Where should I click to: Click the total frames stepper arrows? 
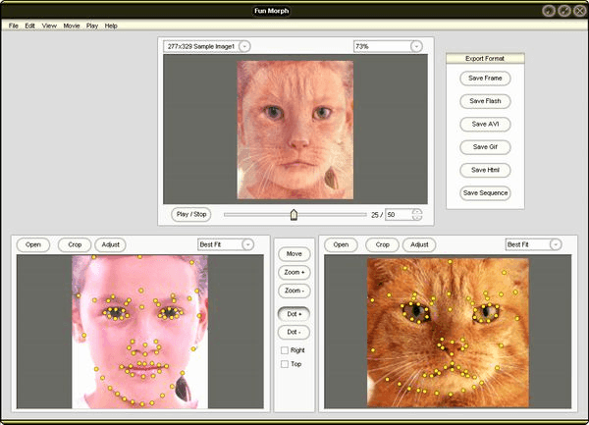tap(417, 214)
